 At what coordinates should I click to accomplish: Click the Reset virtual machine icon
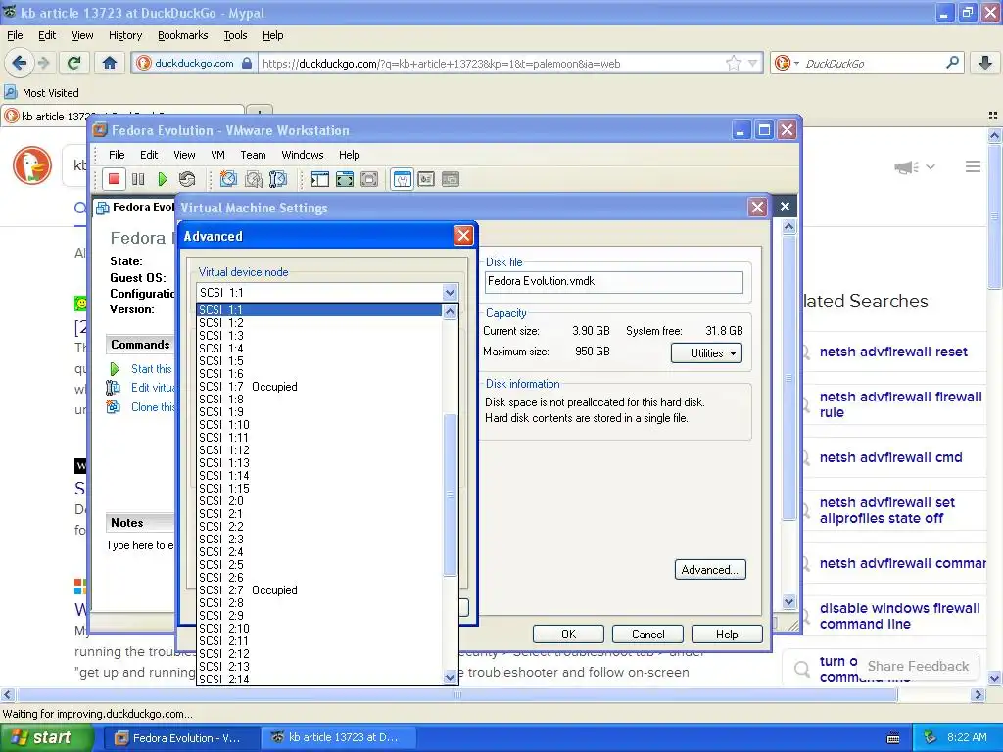point(187,180)
